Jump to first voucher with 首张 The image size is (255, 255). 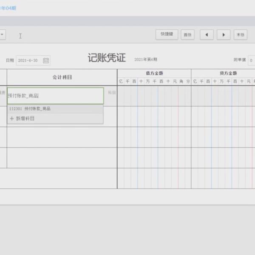tap(187, 35)
